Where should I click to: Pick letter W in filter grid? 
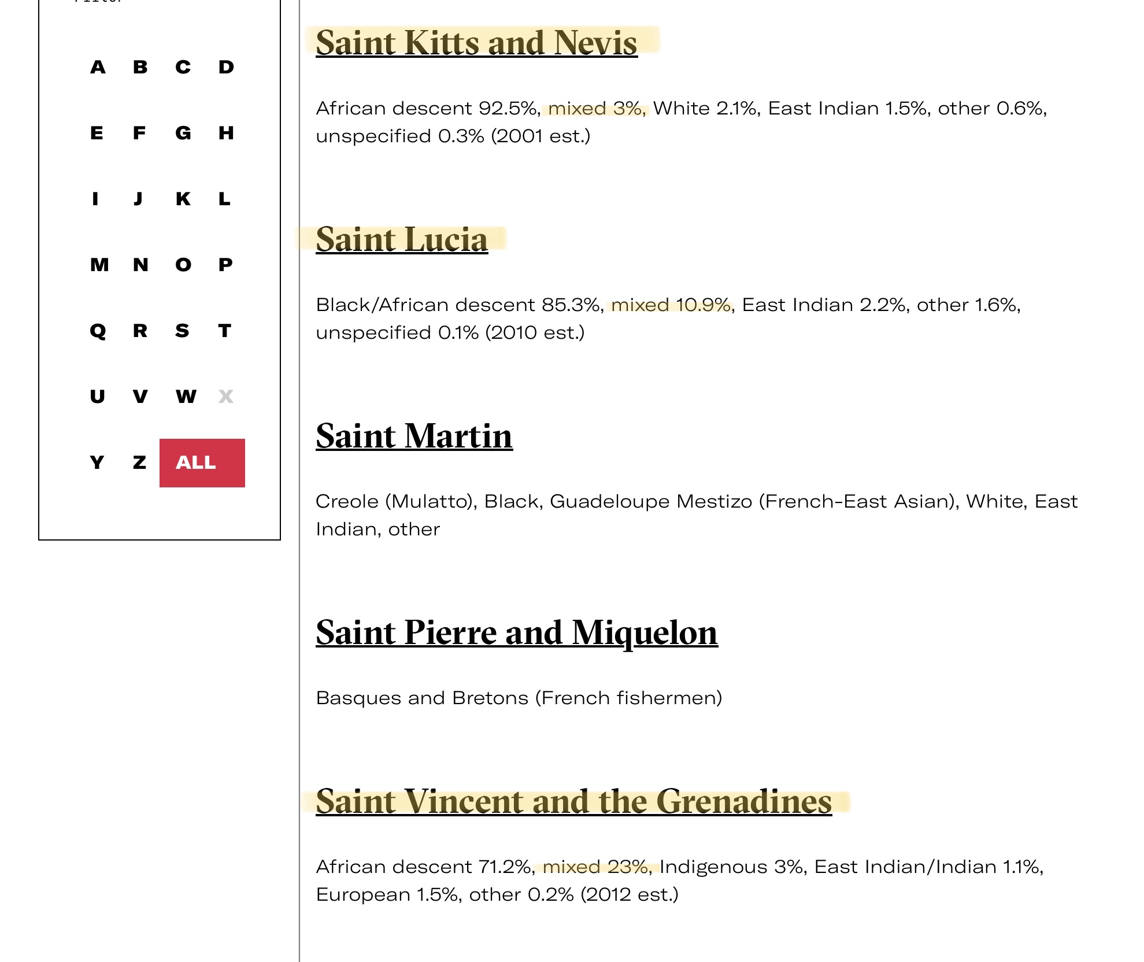point(186,397)
